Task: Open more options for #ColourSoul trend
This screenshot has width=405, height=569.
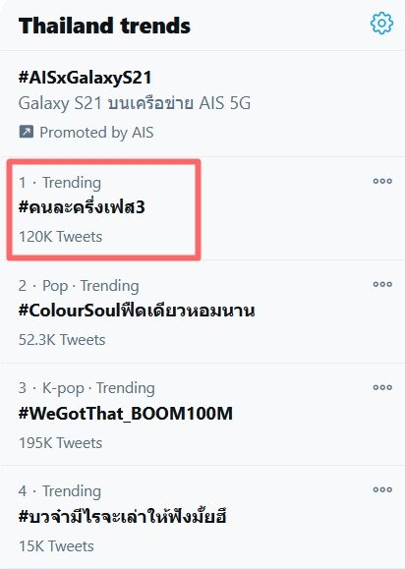Action: point(382,284)
